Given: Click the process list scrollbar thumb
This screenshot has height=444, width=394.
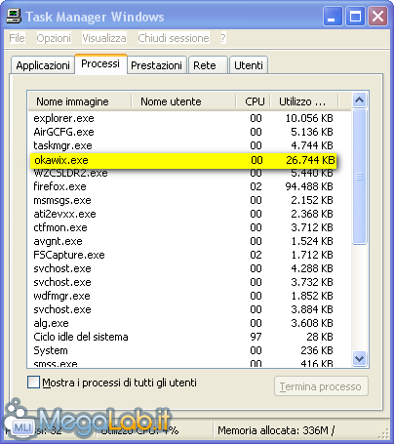Looking at the screenshot, I should pyautogui.click(x=359, y=177).
